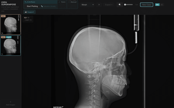Select the T1 comparison thumbnail

tap(11, 45)
